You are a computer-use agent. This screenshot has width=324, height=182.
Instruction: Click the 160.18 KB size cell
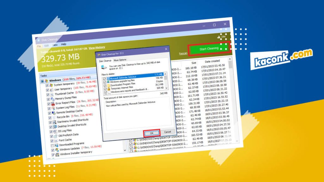tap(191, 68)
